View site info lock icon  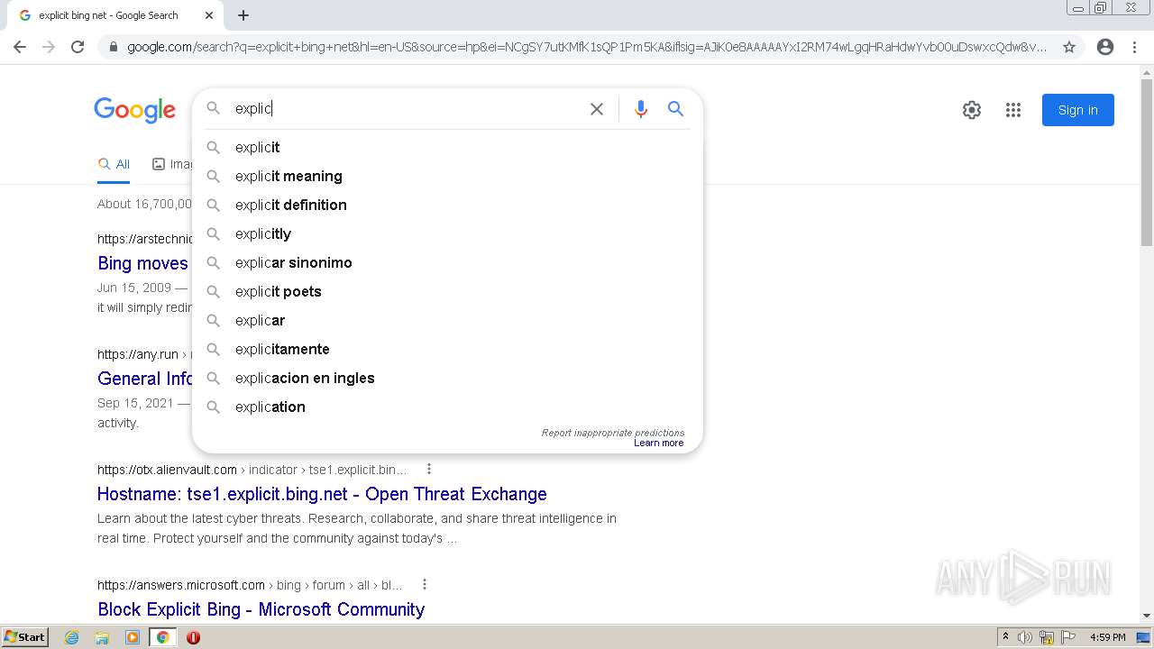[x=113, y=47]
